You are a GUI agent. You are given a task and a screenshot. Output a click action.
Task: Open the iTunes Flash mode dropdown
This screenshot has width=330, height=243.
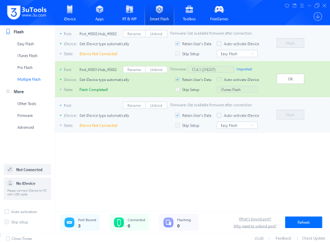coord(237,90)
